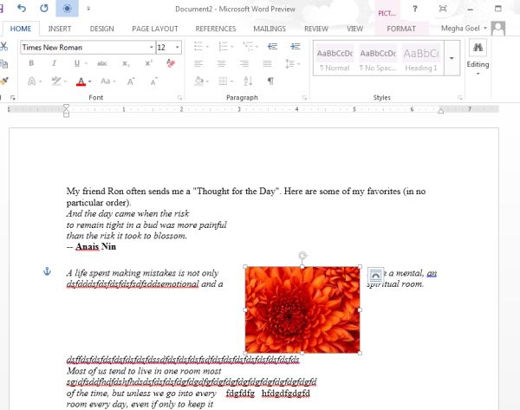Undo the last action
Image resolution: width=520 pixels, height=410 pixels.
pyautogui.click(x=22, y=9)
